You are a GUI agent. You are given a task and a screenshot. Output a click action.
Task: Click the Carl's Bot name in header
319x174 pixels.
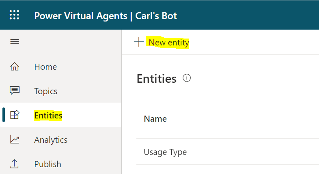click(156, 16)
